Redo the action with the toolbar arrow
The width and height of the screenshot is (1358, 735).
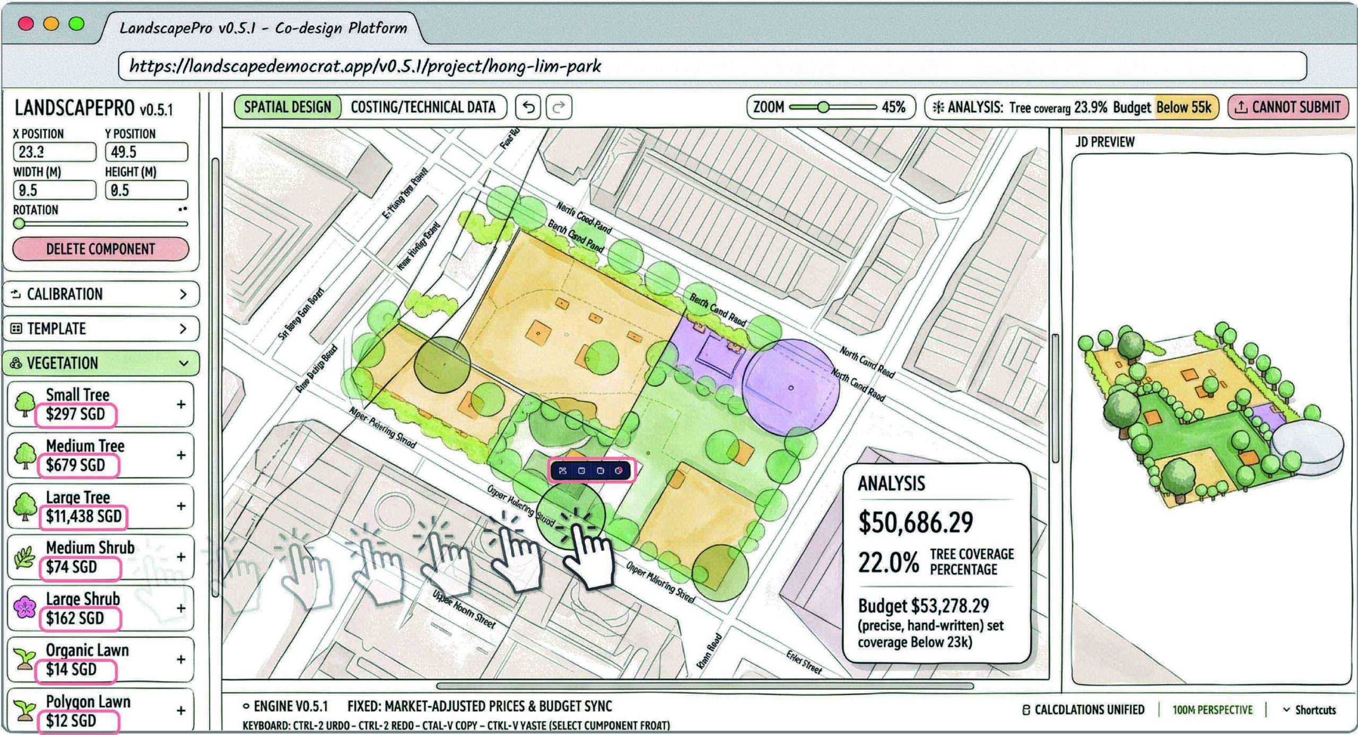point(559,107)
